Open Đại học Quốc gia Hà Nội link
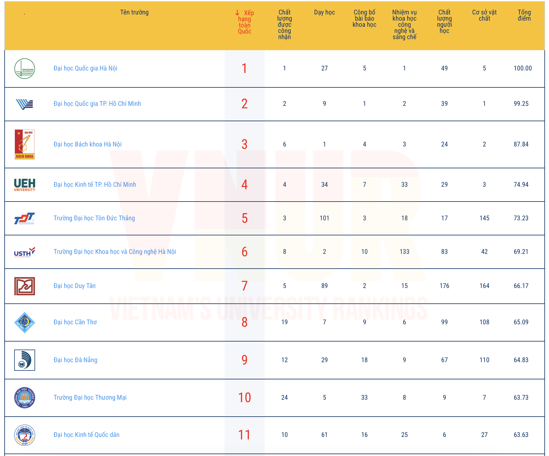549x456 pixels. (x=85, y=68)
